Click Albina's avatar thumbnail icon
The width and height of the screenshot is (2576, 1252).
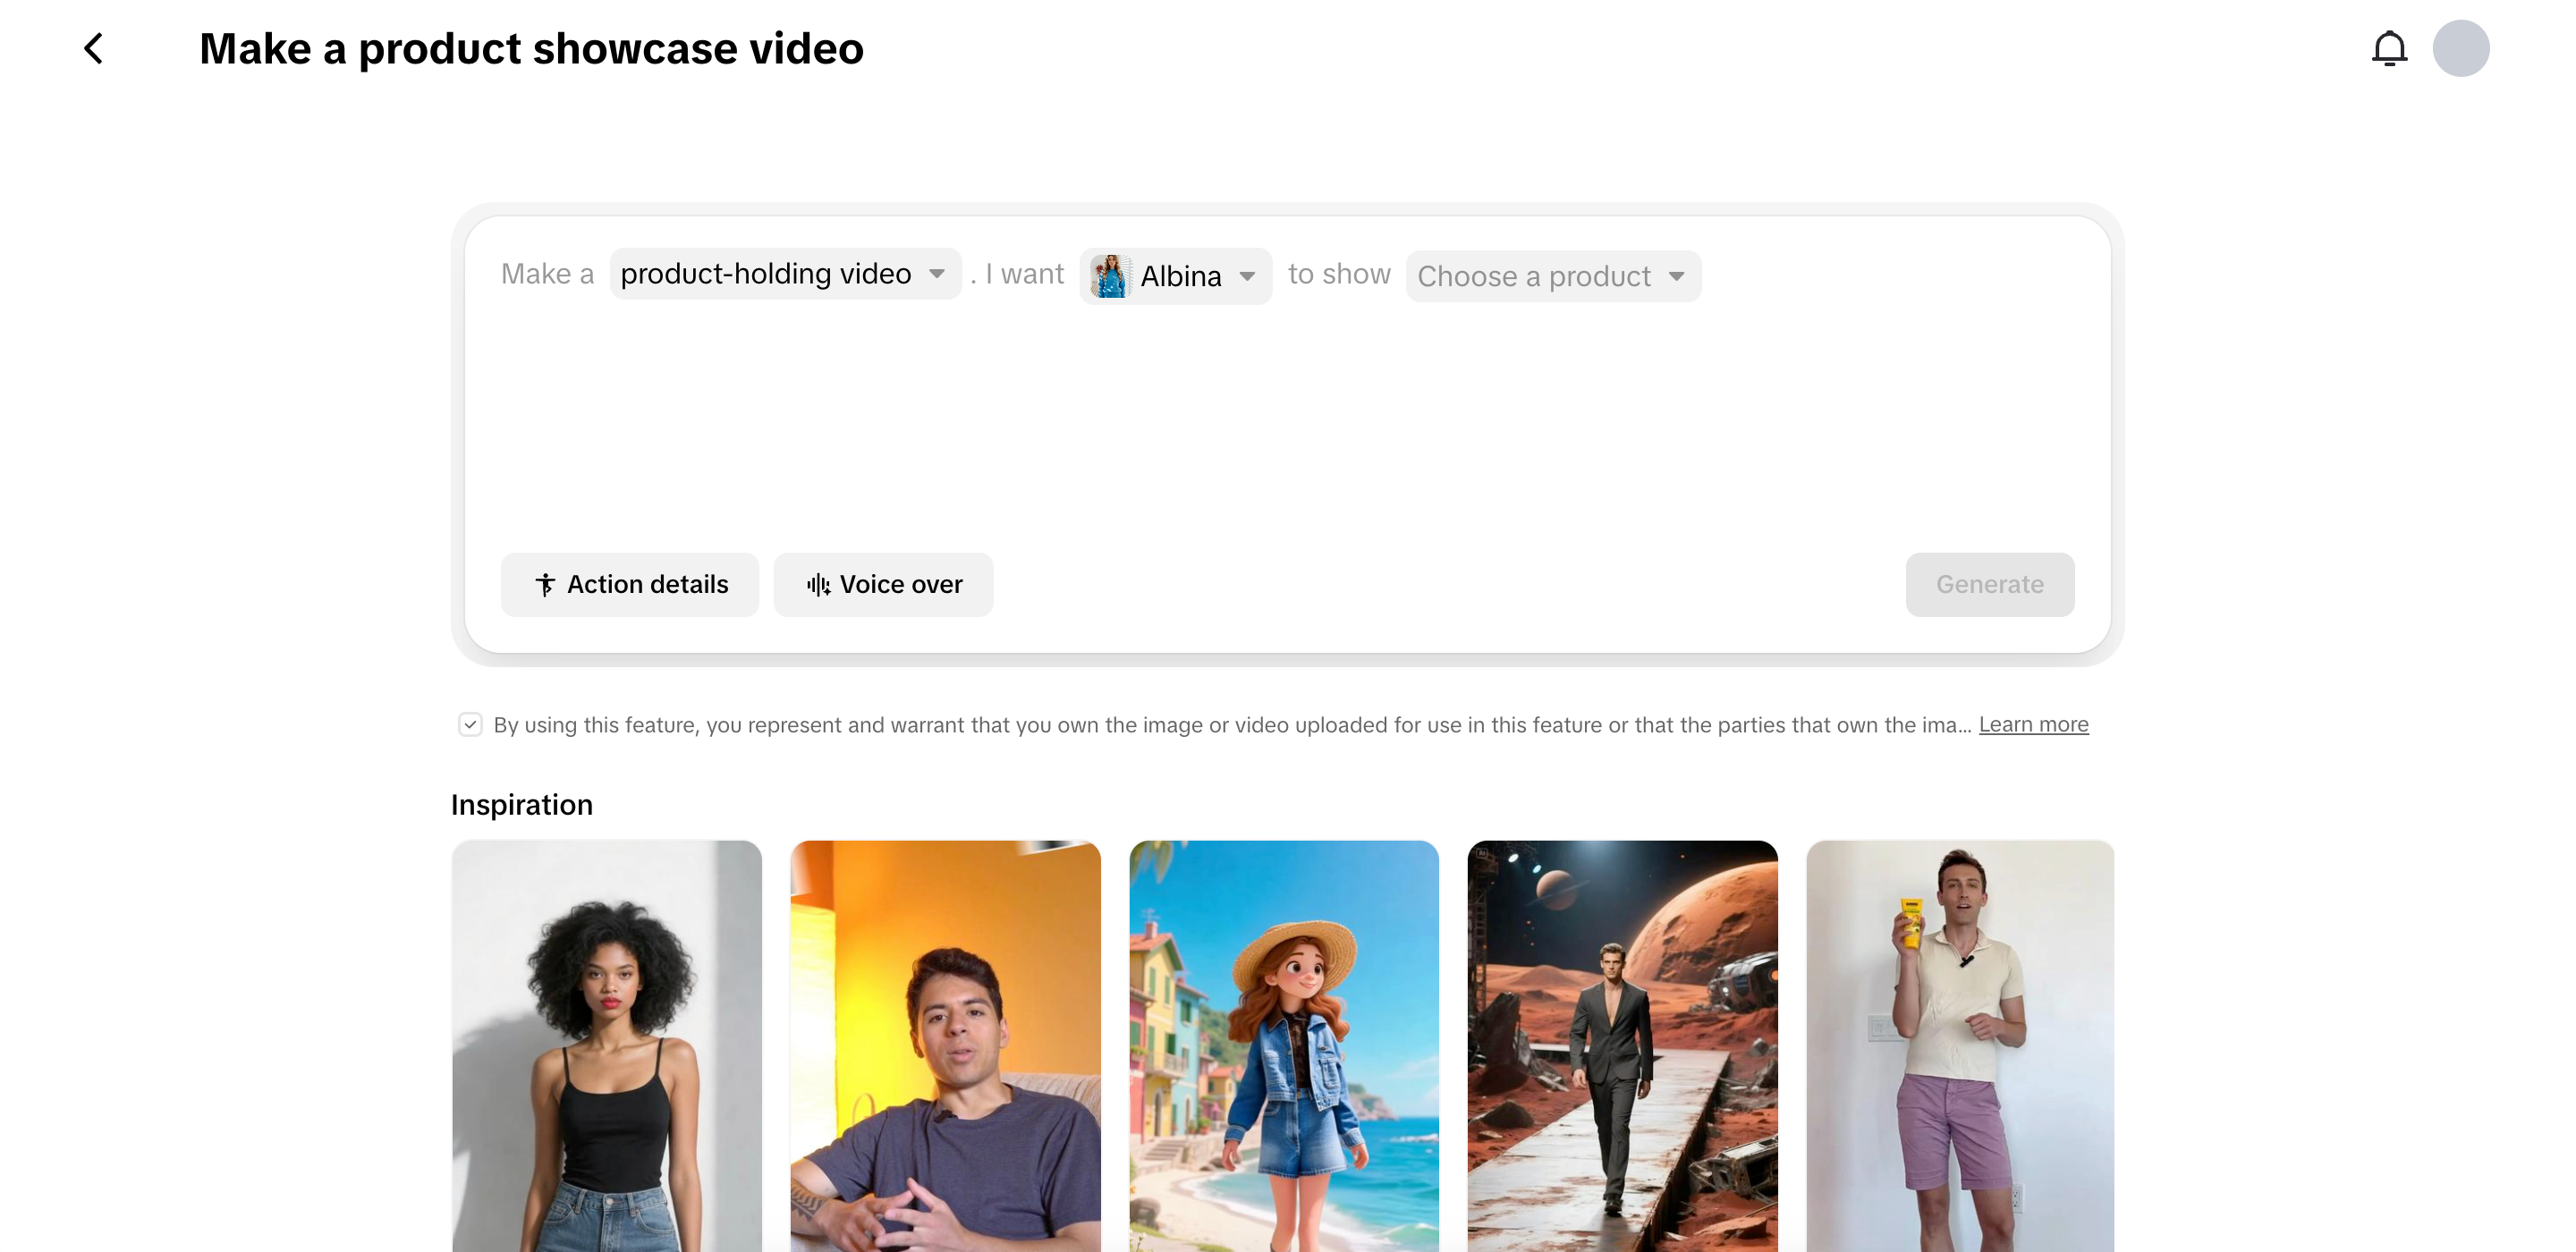coord(1110,276)
